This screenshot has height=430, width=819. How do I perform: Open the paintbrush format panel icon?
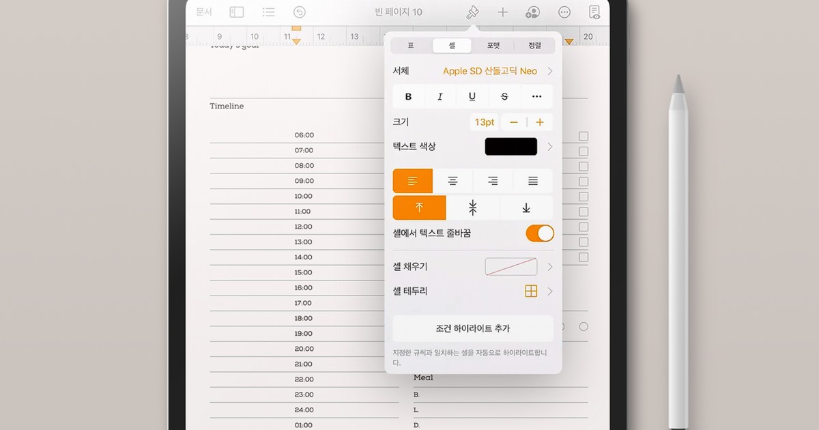tap(473, 12)
